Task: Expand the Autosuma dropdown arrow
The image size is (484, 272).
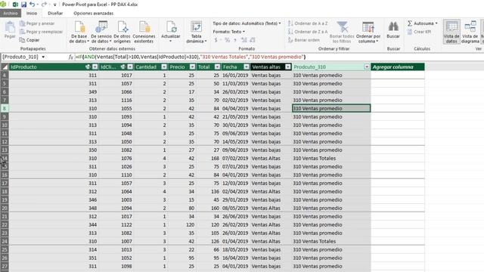Action: [x=436, y=23]
